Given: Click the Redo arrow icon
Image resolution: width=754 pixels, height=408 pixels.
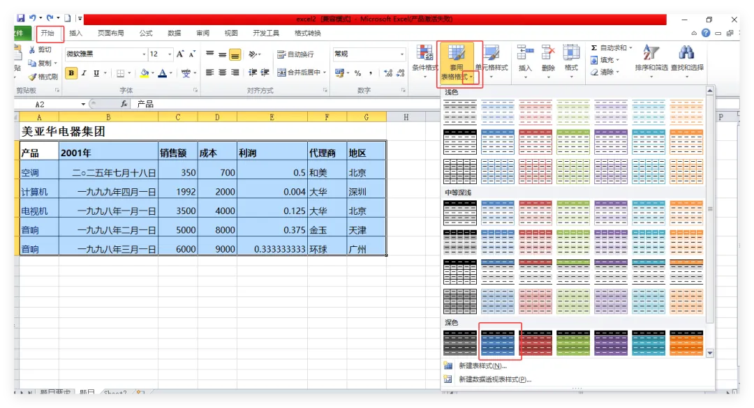Looking at the screenshot, I should (x=50, y=18).
